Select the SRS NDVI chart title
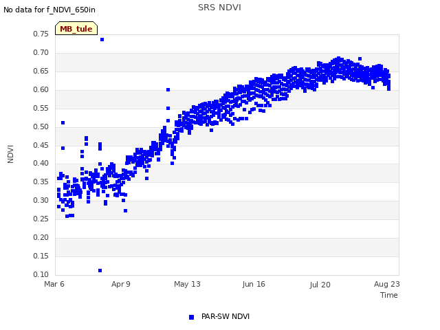440x330 pixels. [219, 8]
